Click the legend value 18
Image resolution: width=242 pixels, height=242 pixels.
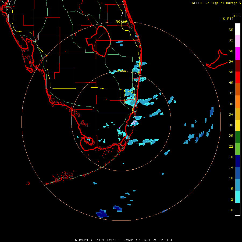[231, 157]
